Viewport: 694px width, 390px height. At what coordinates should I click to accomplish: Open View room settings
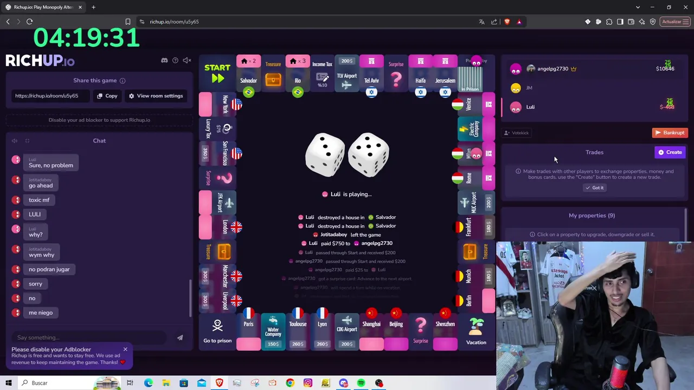[x=156, y=96]
